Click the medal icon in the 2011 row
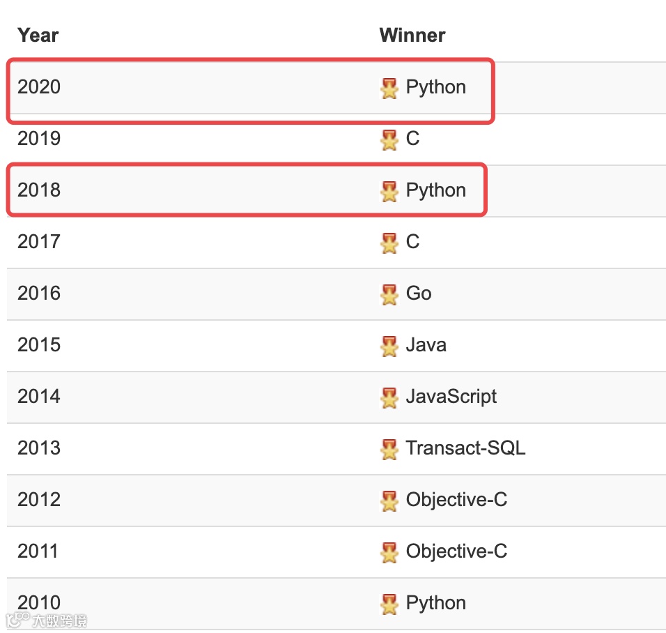 [x=389, y=552]
